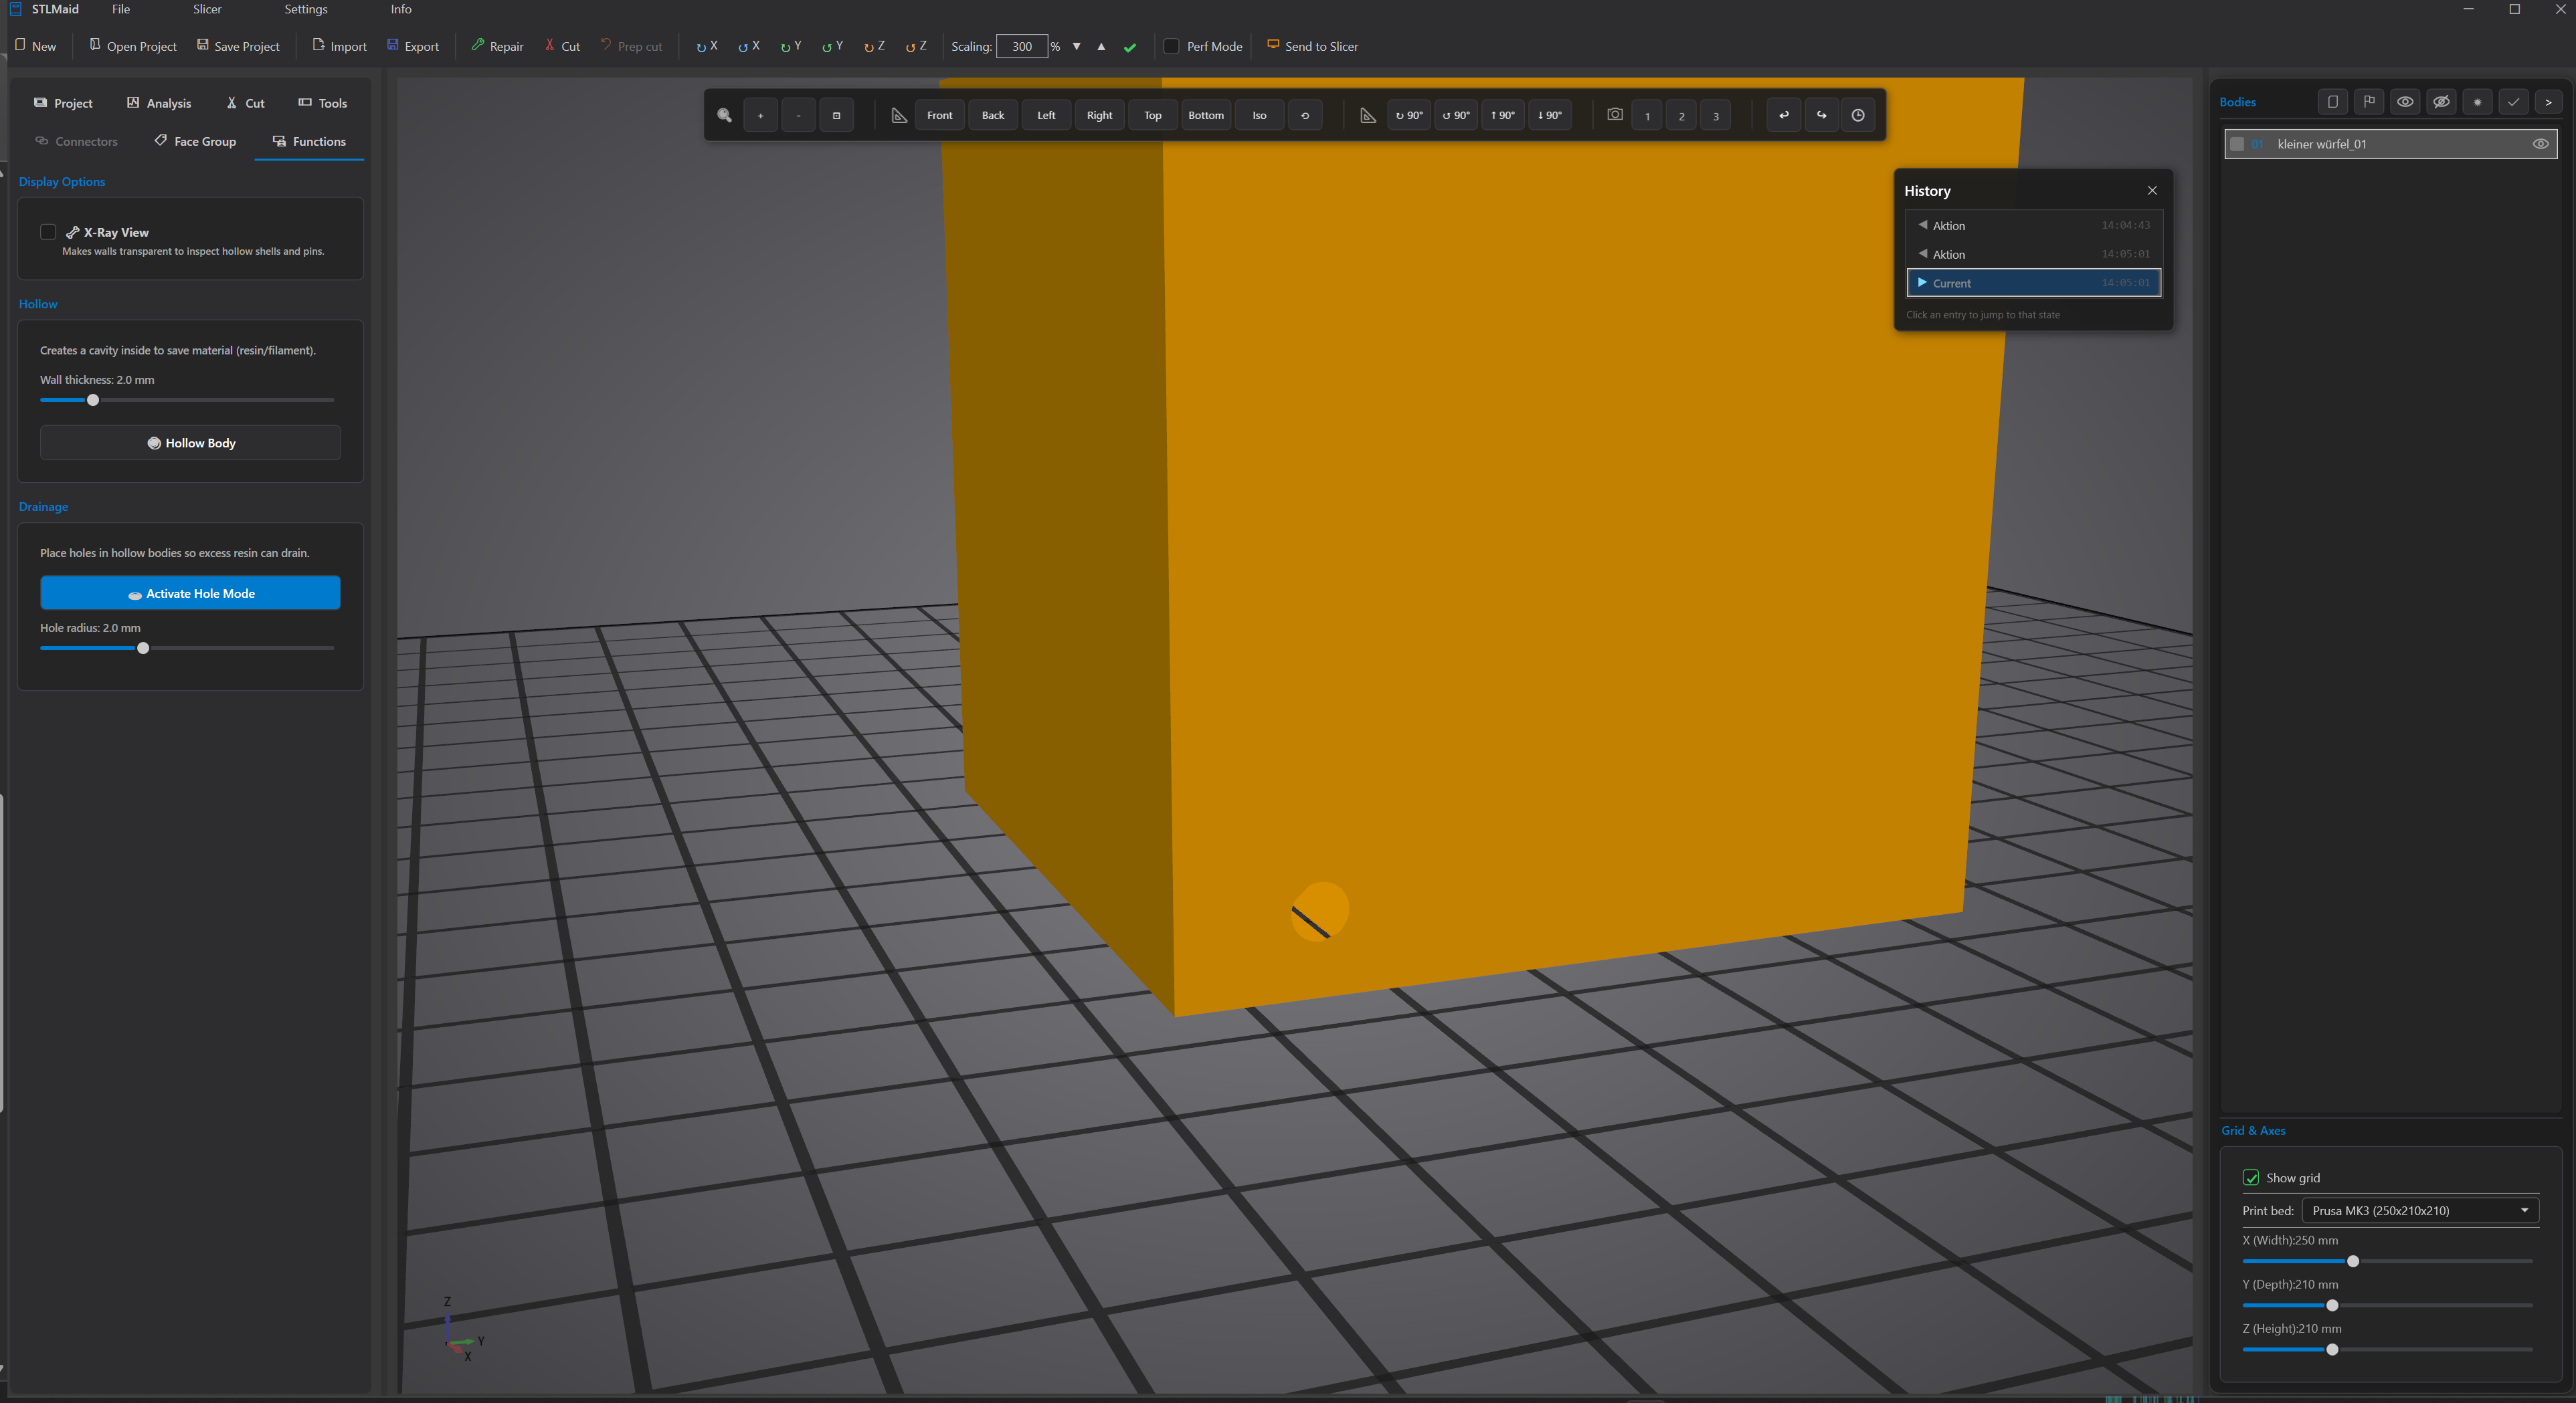Click Activate Hole Mode

(191, 592)
